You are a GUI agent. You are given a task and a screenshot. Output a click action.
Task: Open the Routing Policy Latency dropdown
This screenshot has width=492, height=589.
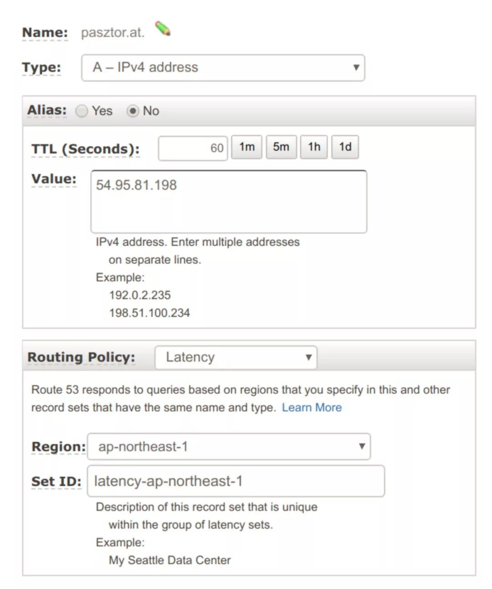point(236,357)
